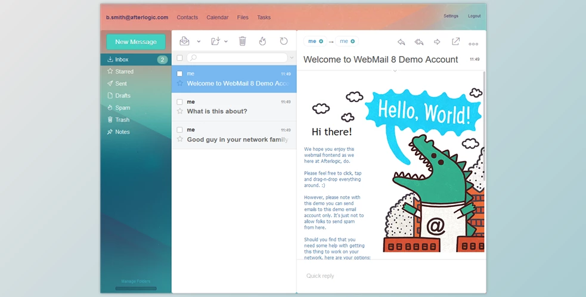Open the Inbox folder
Viewport: 586px width, 297px height.
point(136,60)
